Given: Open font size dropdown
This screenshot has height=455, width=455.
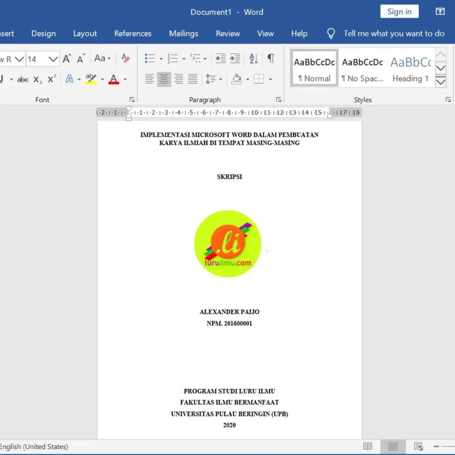Looking at the screenshot, I should click(53, 59).
